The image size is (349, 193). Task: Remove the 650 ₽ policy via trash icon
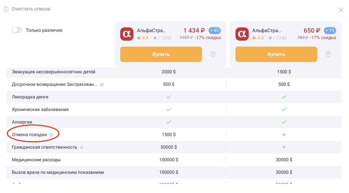[328, 54]
